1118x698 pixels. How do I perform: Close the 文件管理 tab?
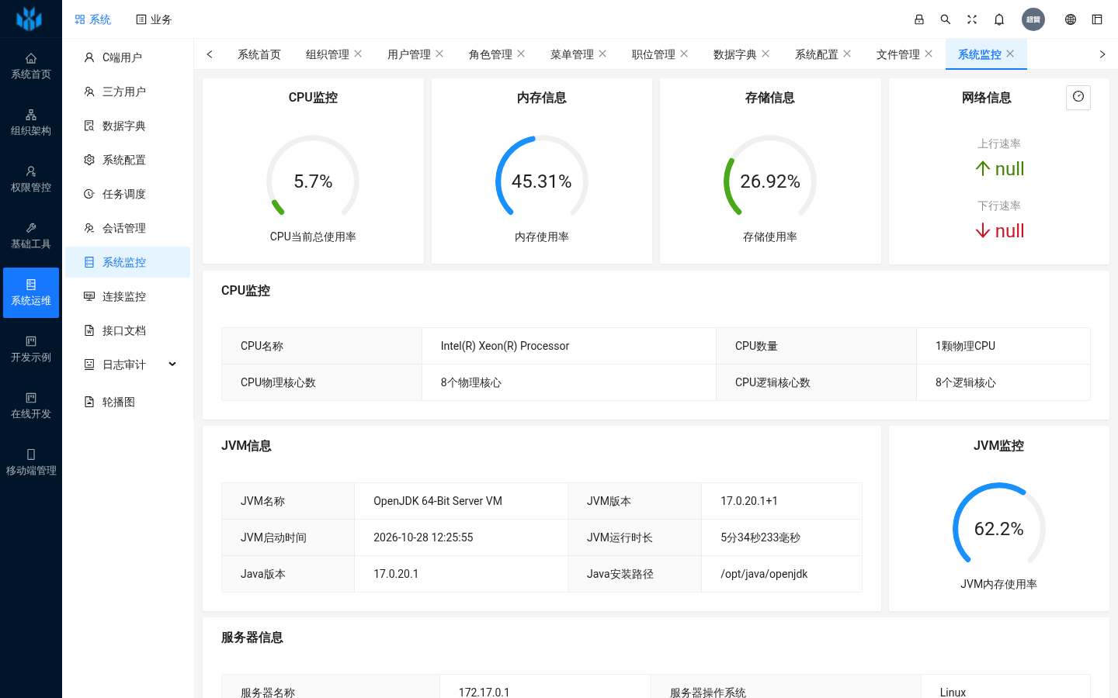(x=929, y=54)
